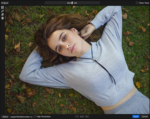The width and height of the screenshot is (150, 119).
Task: Click the 113 value field
Action: [x=82, y=116]
